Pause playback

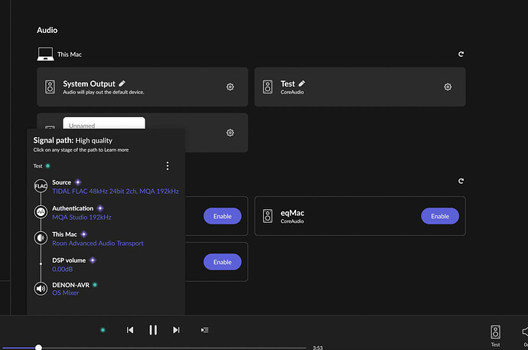click(153, 330)
